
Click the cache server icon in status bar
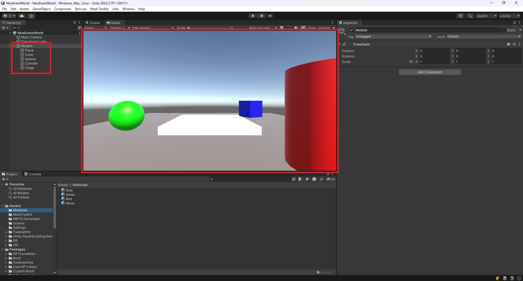tap(505, 278)
